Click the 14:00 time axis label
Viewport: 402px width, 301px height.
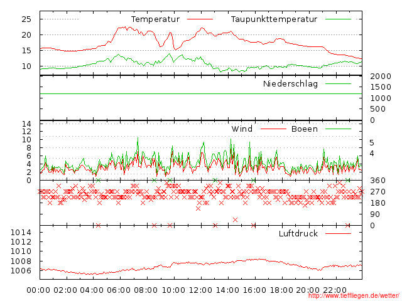click(x=227, y=290)
